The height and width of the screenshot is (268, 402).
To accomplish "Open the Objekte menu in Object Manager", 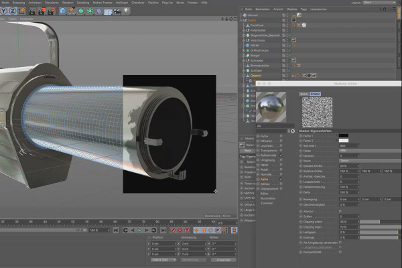I will (291, 9).
